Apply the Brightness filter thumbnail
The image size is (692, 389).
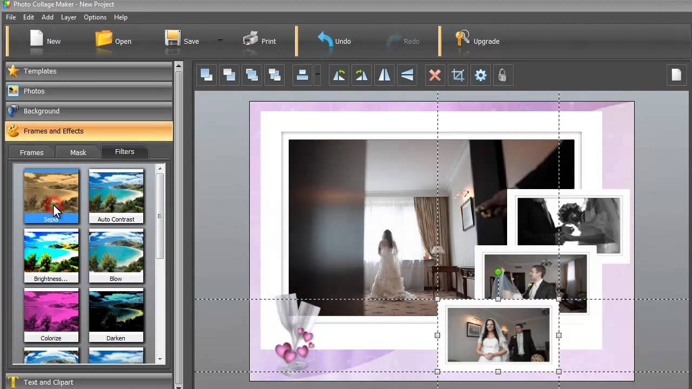coord(51,256)
